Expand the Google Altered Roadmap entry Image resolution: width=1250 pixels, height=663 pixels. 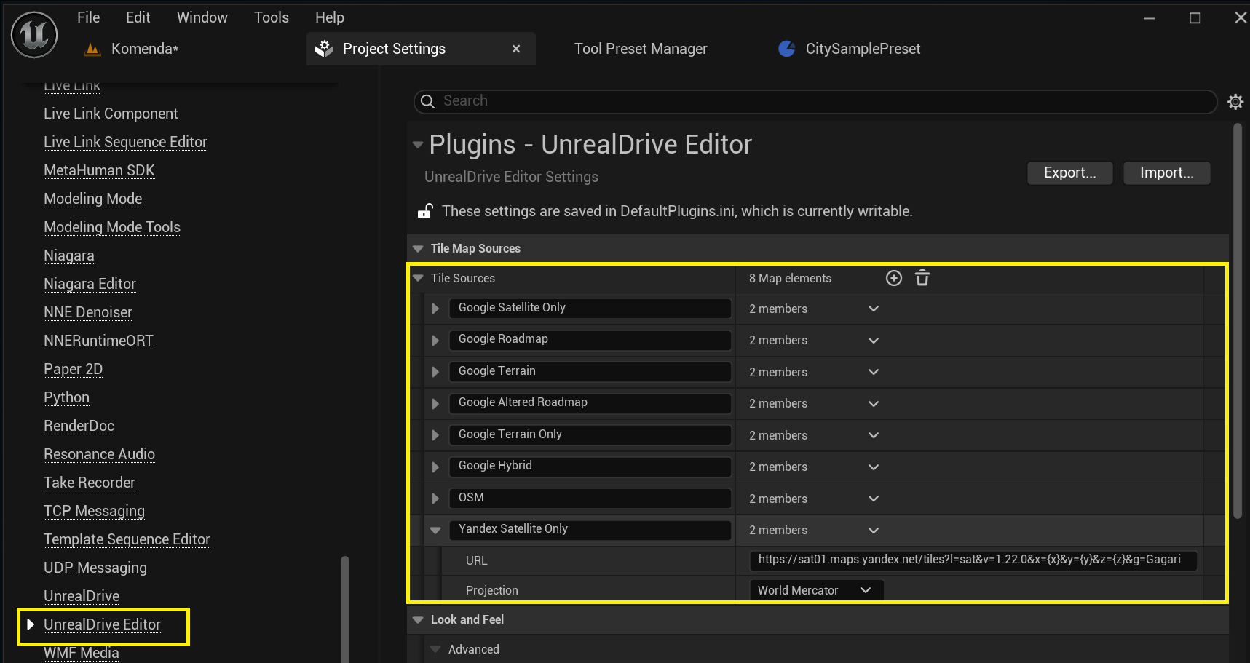coord(435,404)
